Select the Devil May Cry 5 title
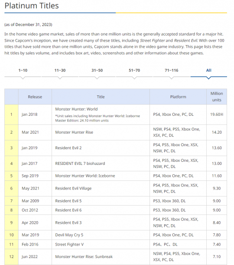234x265 pixels. [69, 235]
